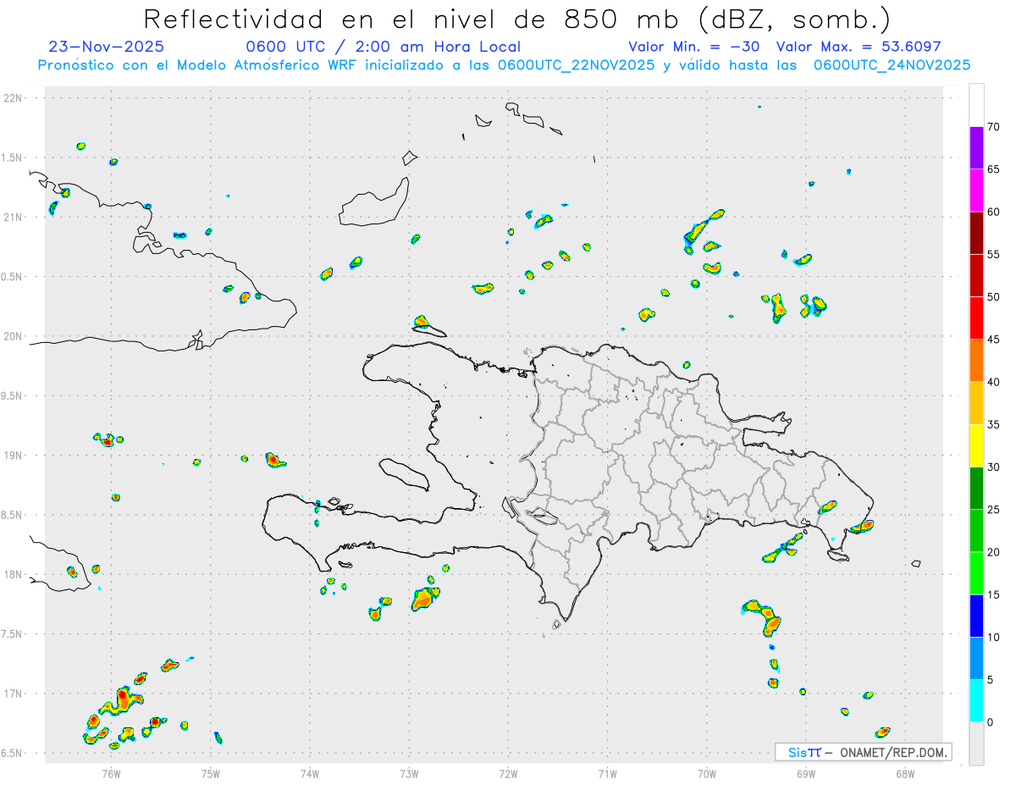The height and width of the screenshot is (785, 1016).
Task: Click the bright red 45–50 dBZ colorbar segment
Action: tap(976, 318)
